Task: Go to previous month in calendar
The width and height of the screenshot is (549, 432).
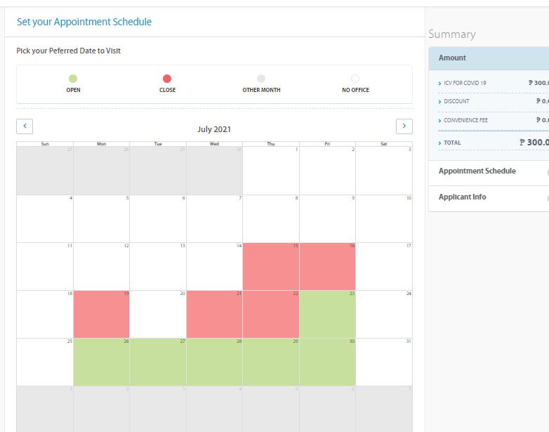Action: click(25, 126)
